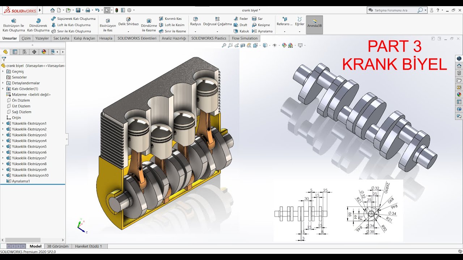This screenshot has width=463, height=260.
Task: Click the Home icon in top toolbar
Action: point(53,10)
